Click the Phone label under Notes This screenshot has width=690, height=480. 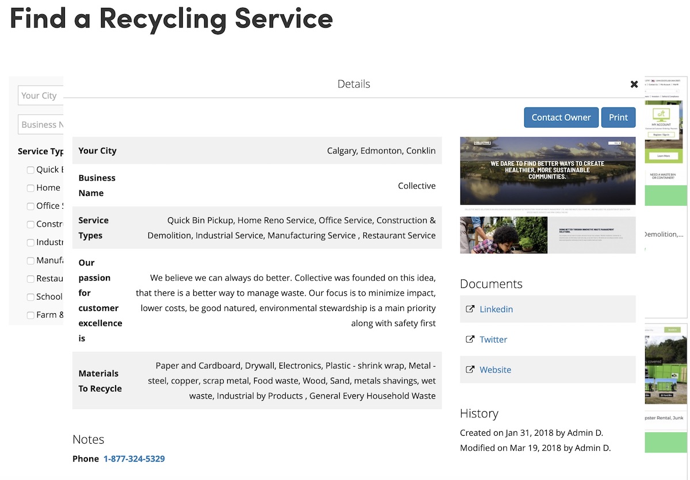coord(86,459)
